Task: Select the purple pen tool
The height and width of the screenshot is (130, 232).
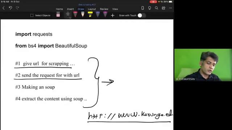Action: (x=105, y=14)
